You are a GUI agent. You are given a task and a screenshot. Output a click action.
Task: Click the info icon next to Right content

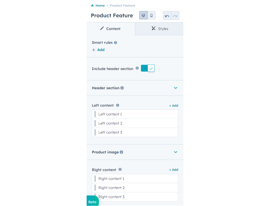(x=120, y=169)
